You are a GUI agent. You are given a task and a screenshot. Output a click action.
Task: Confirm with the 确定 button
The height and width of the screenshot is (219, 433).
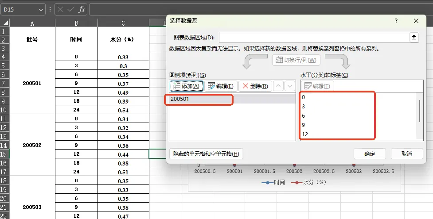tap(370, 154)
